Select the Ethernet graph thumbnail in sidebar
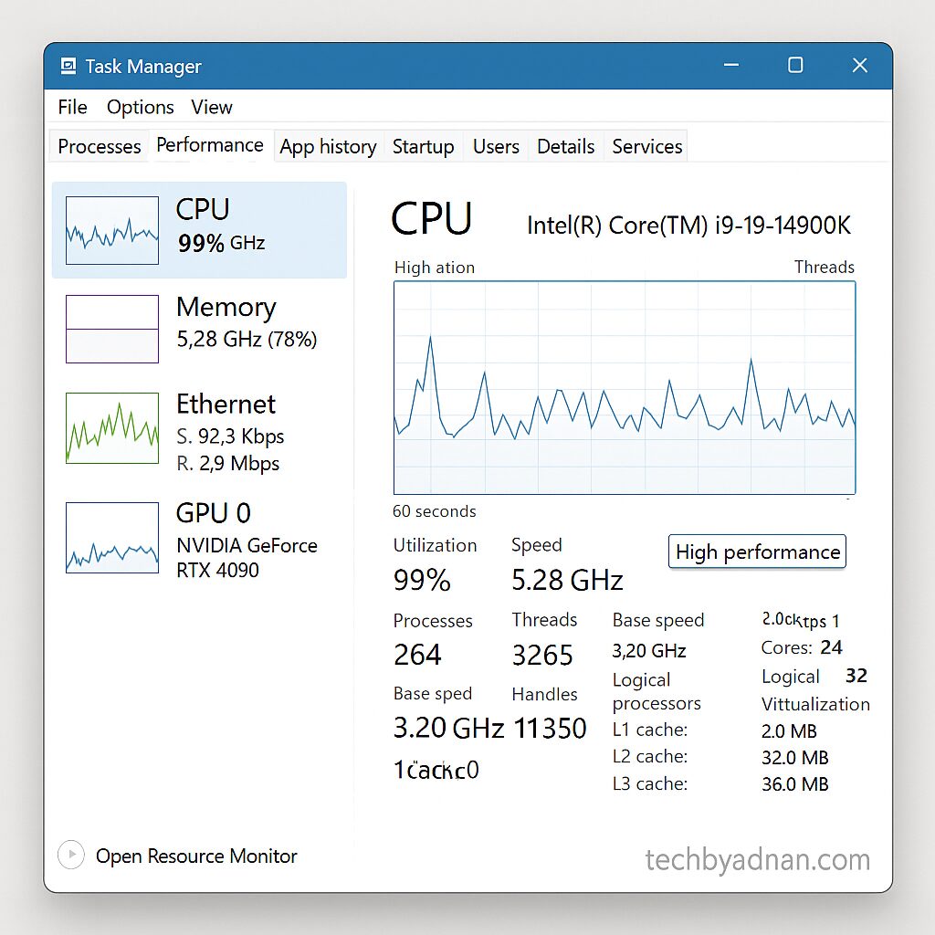 coord(110,427)
